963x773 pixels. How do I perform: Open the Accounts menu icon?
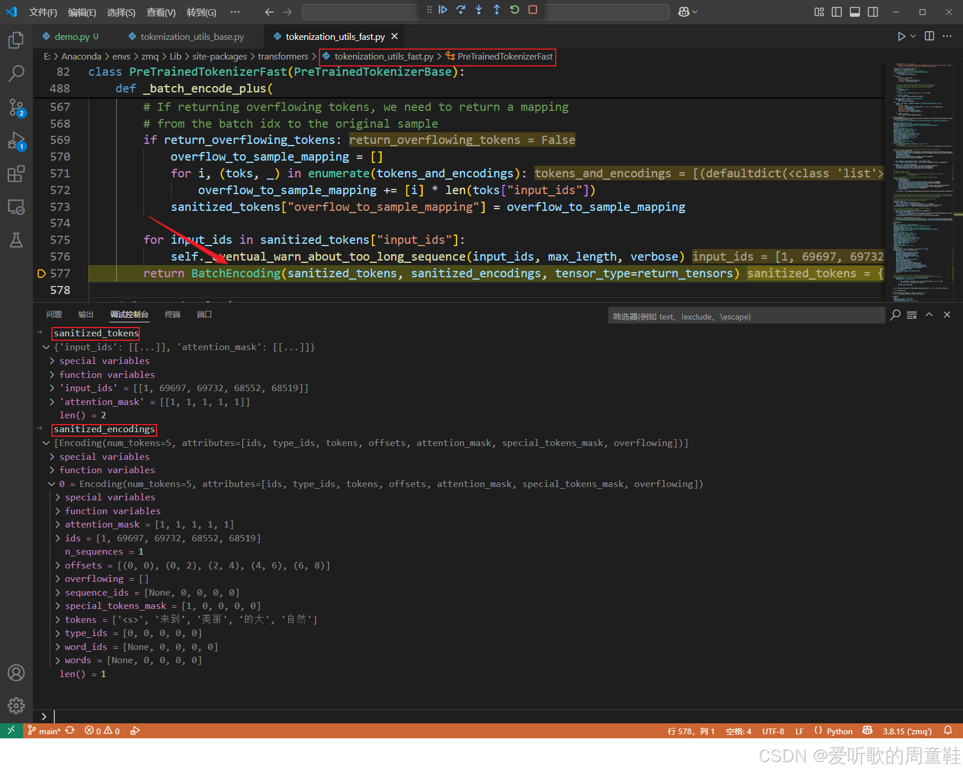[16, 672]
